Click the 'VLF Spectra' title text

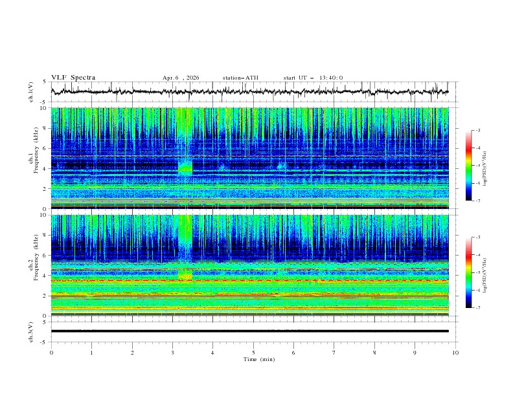(x=73, y=78)
